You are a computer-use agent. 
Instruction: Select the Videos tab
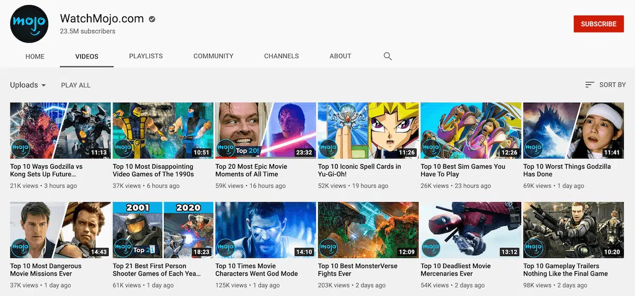pyautogui.click(x=87, y=56)
